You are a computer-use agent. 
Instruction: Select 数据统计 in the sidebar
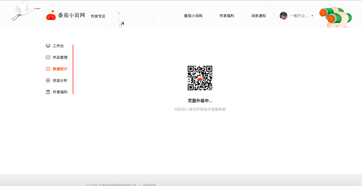pos(60,69)
